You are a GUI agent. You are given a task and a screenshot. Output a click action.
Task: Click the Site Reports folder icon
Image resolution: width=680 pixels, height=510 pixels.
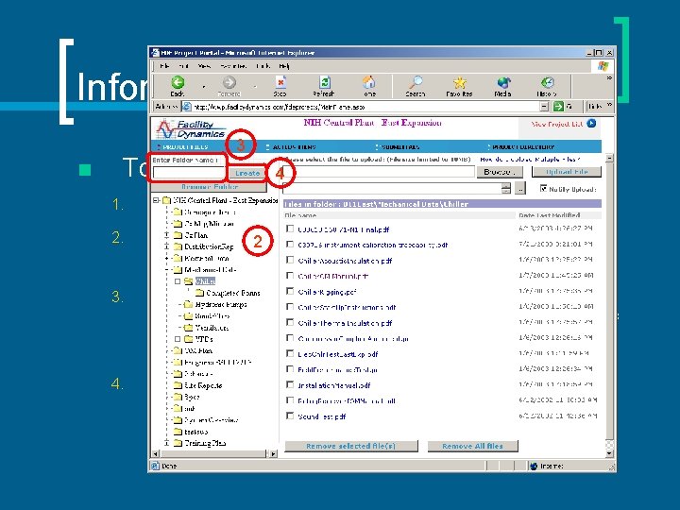pos(178,385)
